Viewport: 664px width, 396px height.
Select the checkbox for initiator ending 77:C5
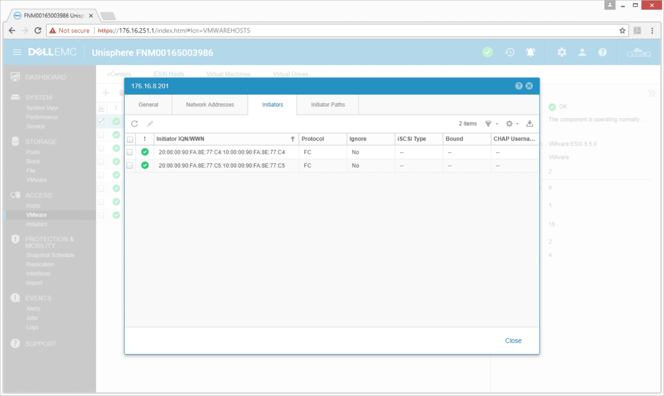(130, 166)
